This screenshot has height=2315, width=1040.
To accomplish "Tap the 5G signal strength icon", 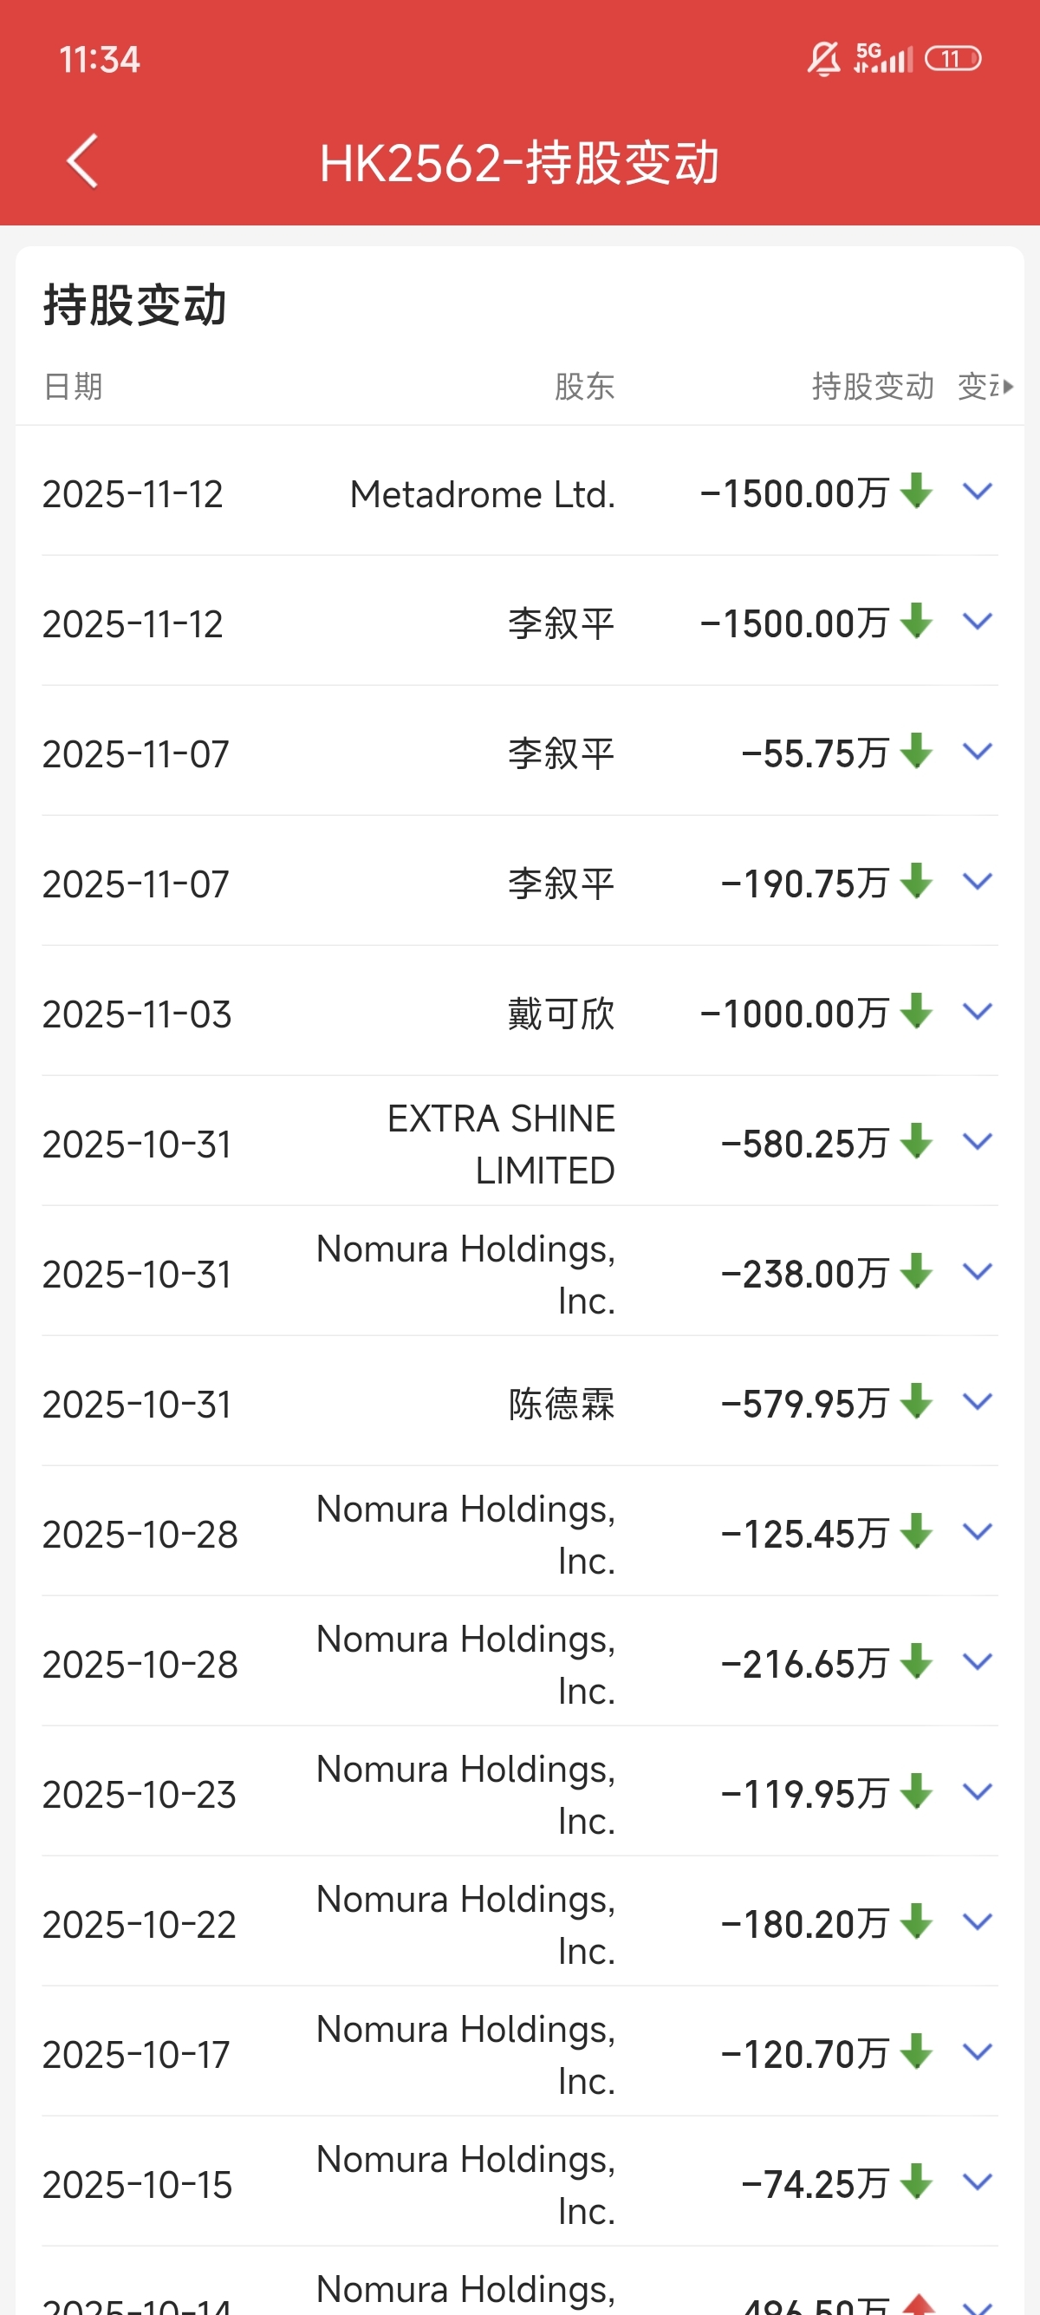I will click(884, 58).
